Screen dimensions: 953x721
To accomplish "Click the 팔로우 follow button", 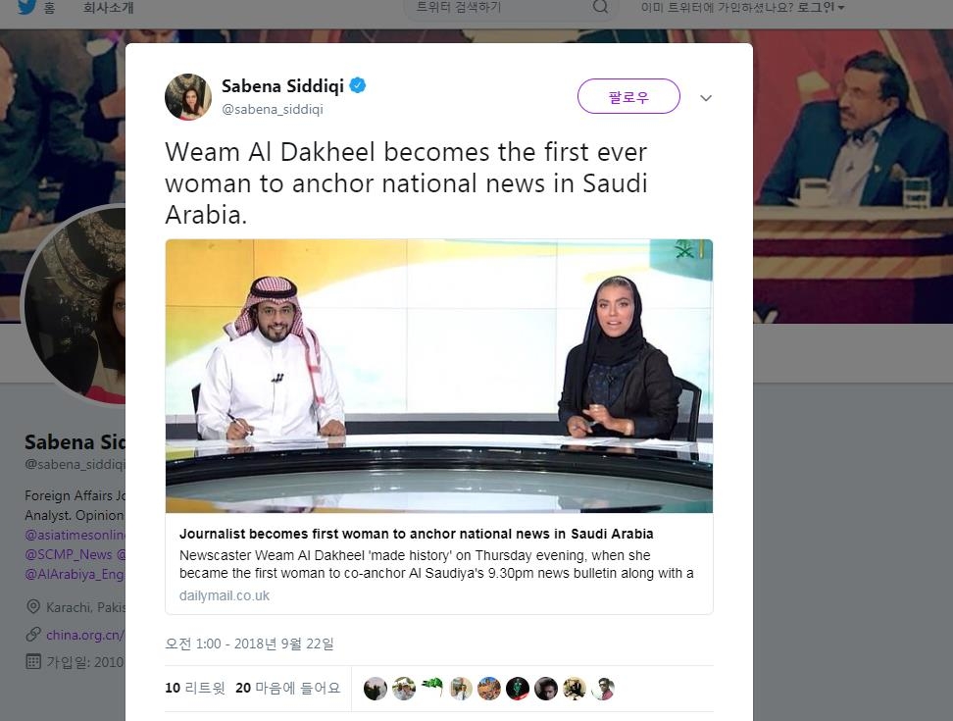I will [628, 96].
